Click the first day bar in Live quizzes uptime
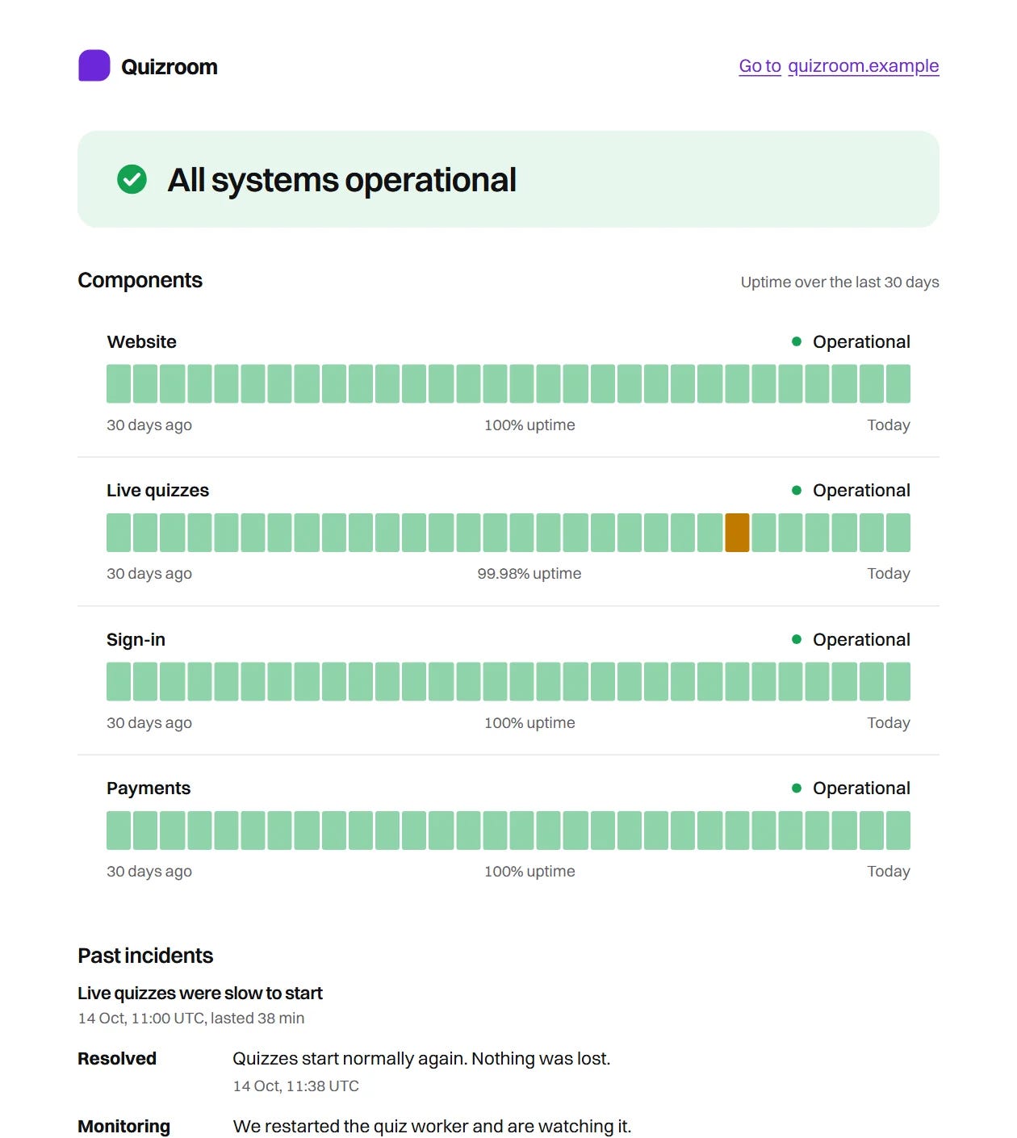The image size is (1017, 1138). click(119, 533)
